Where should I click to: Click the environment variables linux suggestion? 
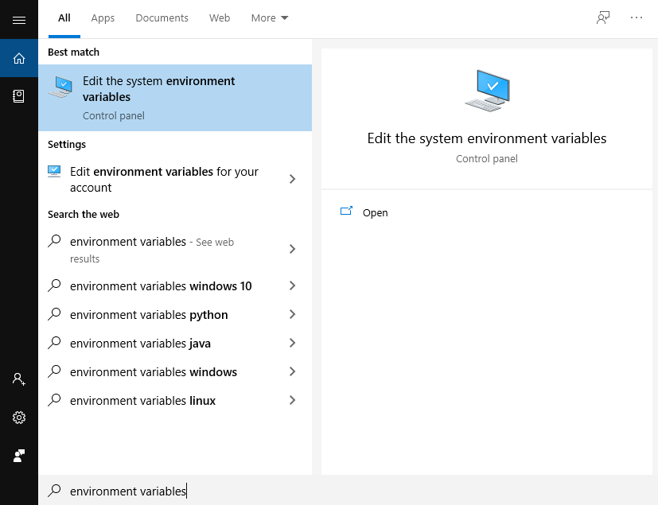click(x=143, y=401)
